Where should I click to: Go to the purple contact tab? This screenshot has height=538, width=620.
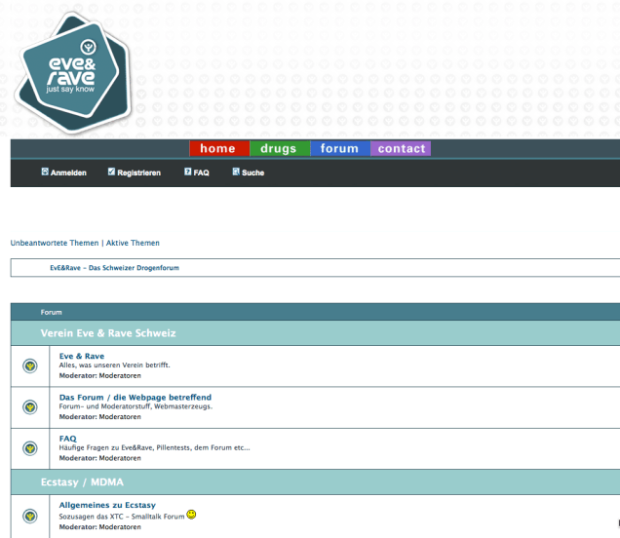coord(402,148)
